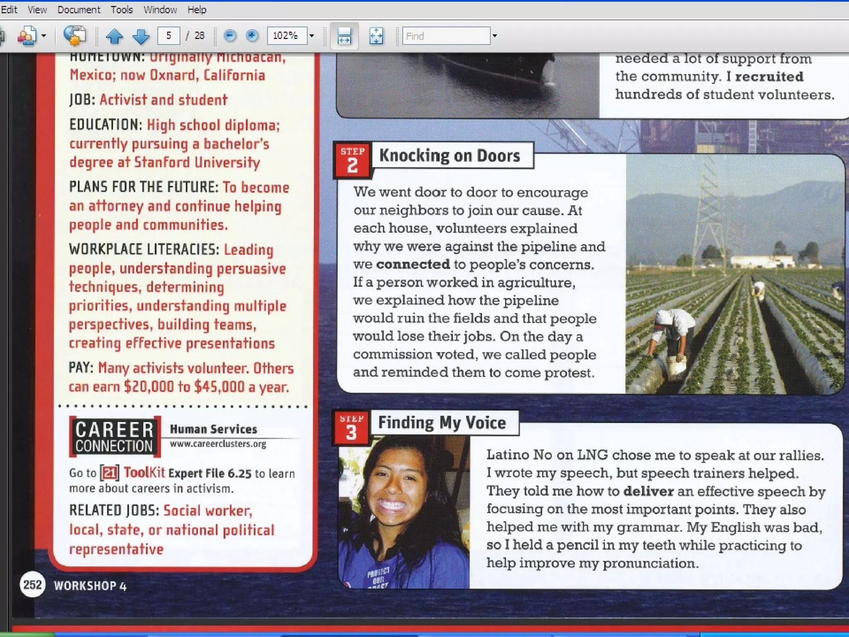Click the next page down arrow
Screen dimensions: 849x637
coord(141,36)
